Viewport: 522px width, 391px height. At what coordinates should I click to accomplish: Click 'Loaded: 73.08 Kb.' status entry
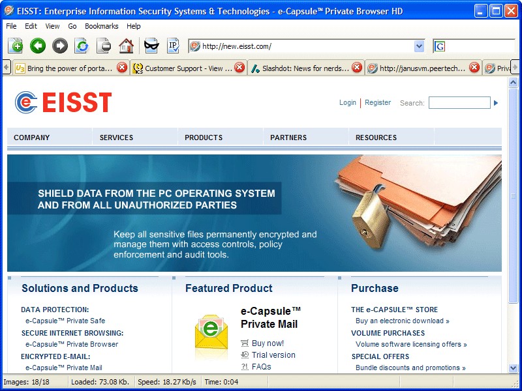coord(100,382)
